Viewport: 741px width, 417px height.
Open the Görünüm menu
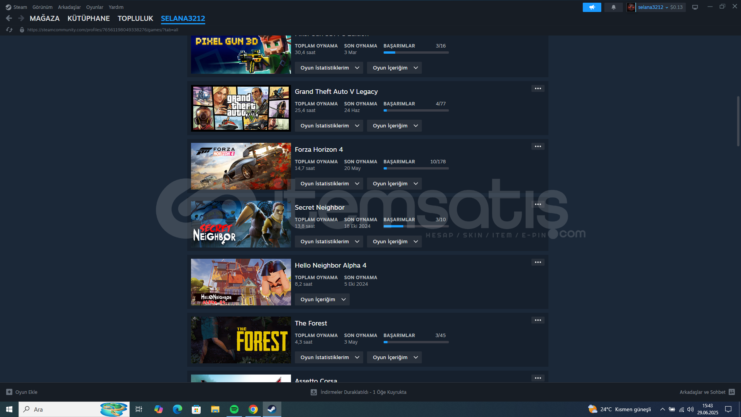(x=42, y=7)
